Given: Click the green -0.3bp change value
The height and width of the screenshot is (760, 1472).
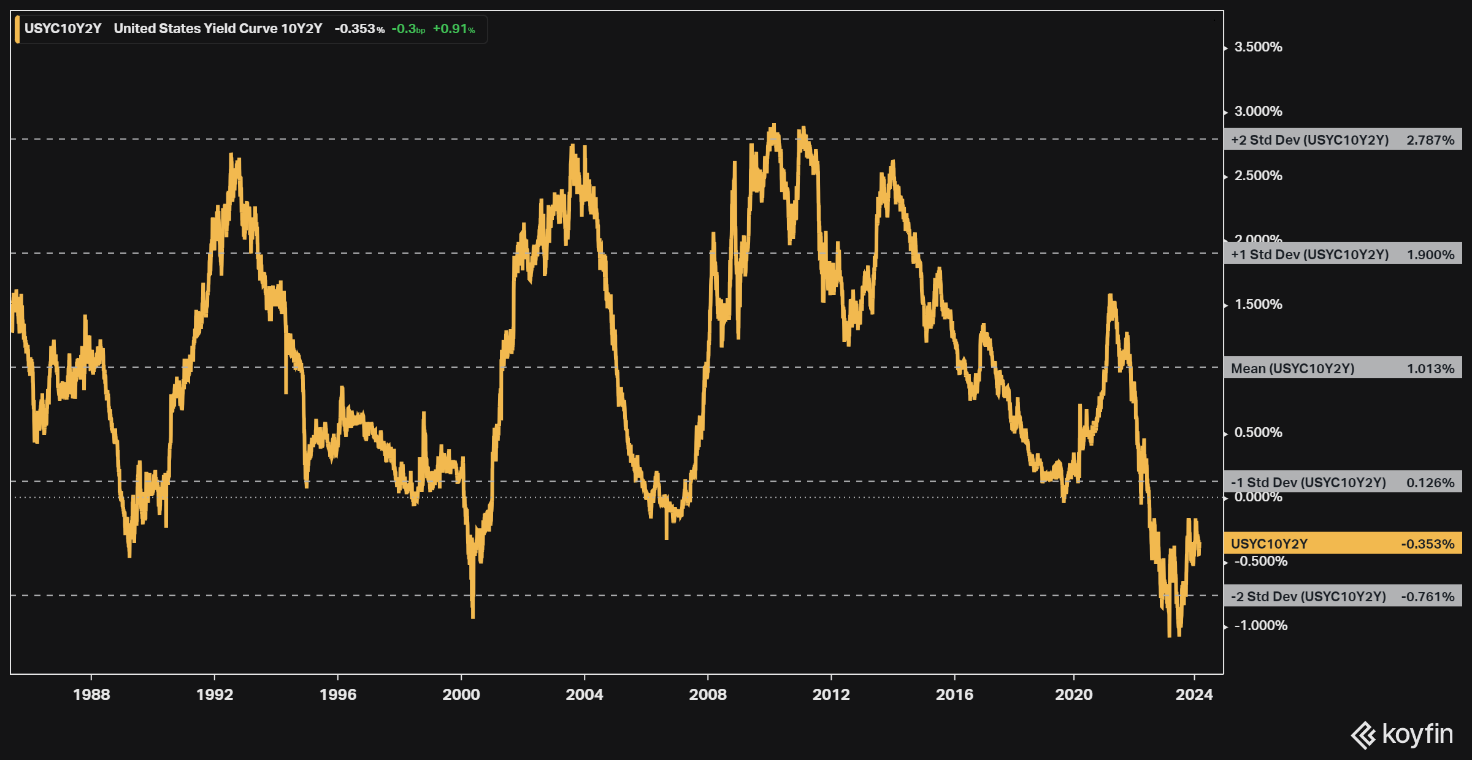Looking at the screenshot, I should [x=408, y=29].
